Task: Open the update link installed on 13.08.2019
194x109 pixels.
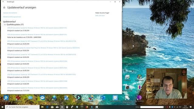Action: 37,81
